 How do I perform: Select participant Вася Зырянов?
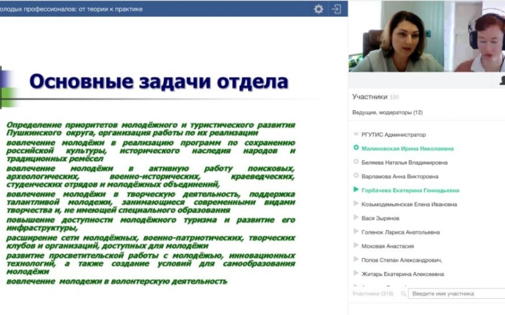pos(381,218)
